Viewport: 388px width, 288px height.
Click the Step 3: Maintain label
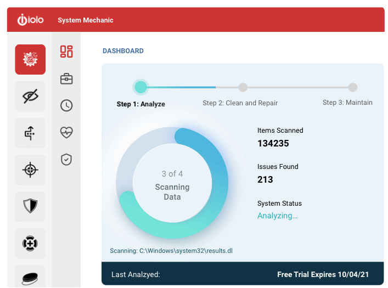(x=347, y=103)
